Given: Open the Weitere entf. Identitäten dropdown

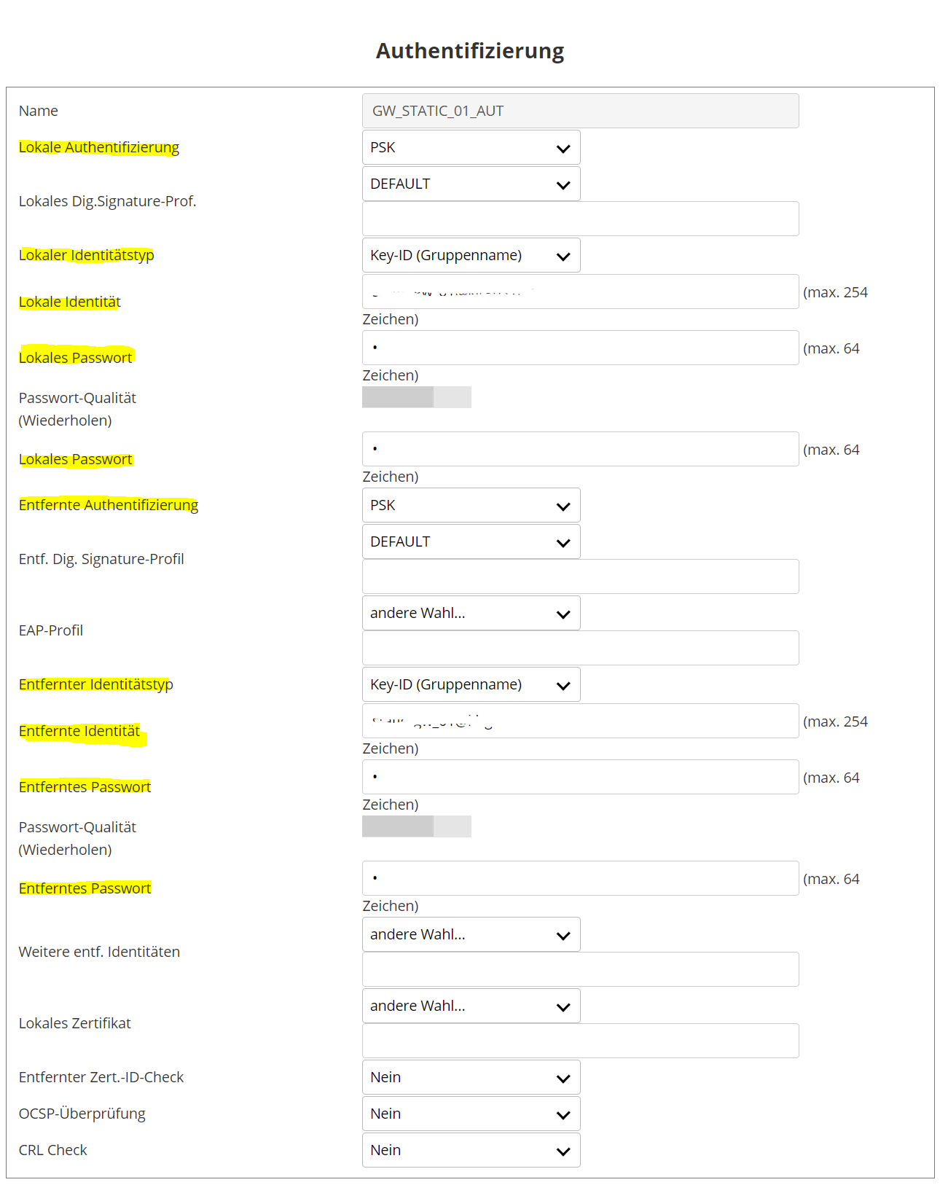Looking at the screenshot, I should (x=471, y=934).
